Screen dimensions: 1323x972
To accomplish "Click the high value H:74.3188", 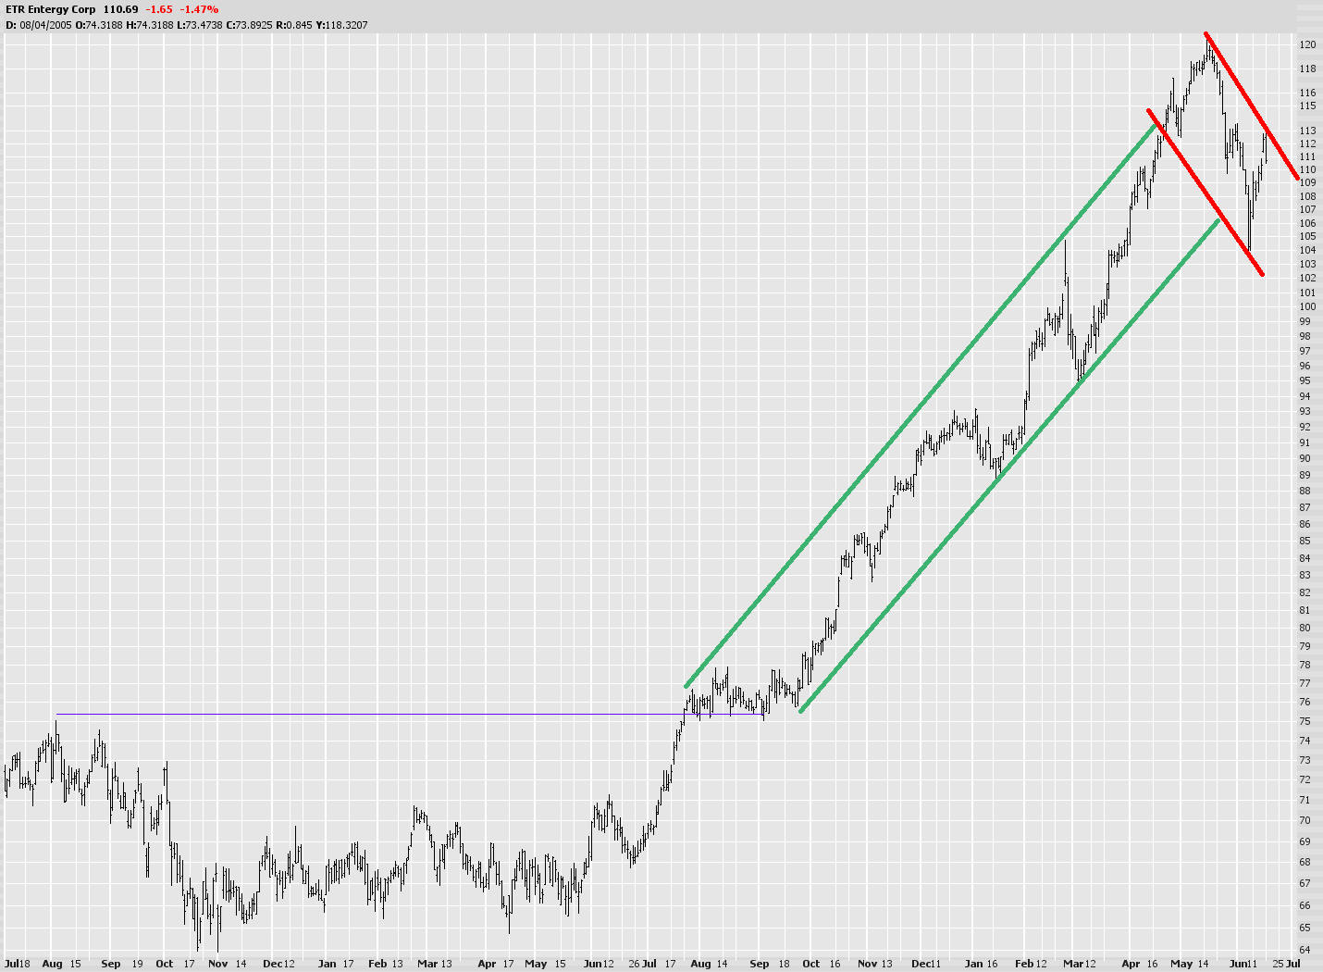I will [x=151, y=25].
